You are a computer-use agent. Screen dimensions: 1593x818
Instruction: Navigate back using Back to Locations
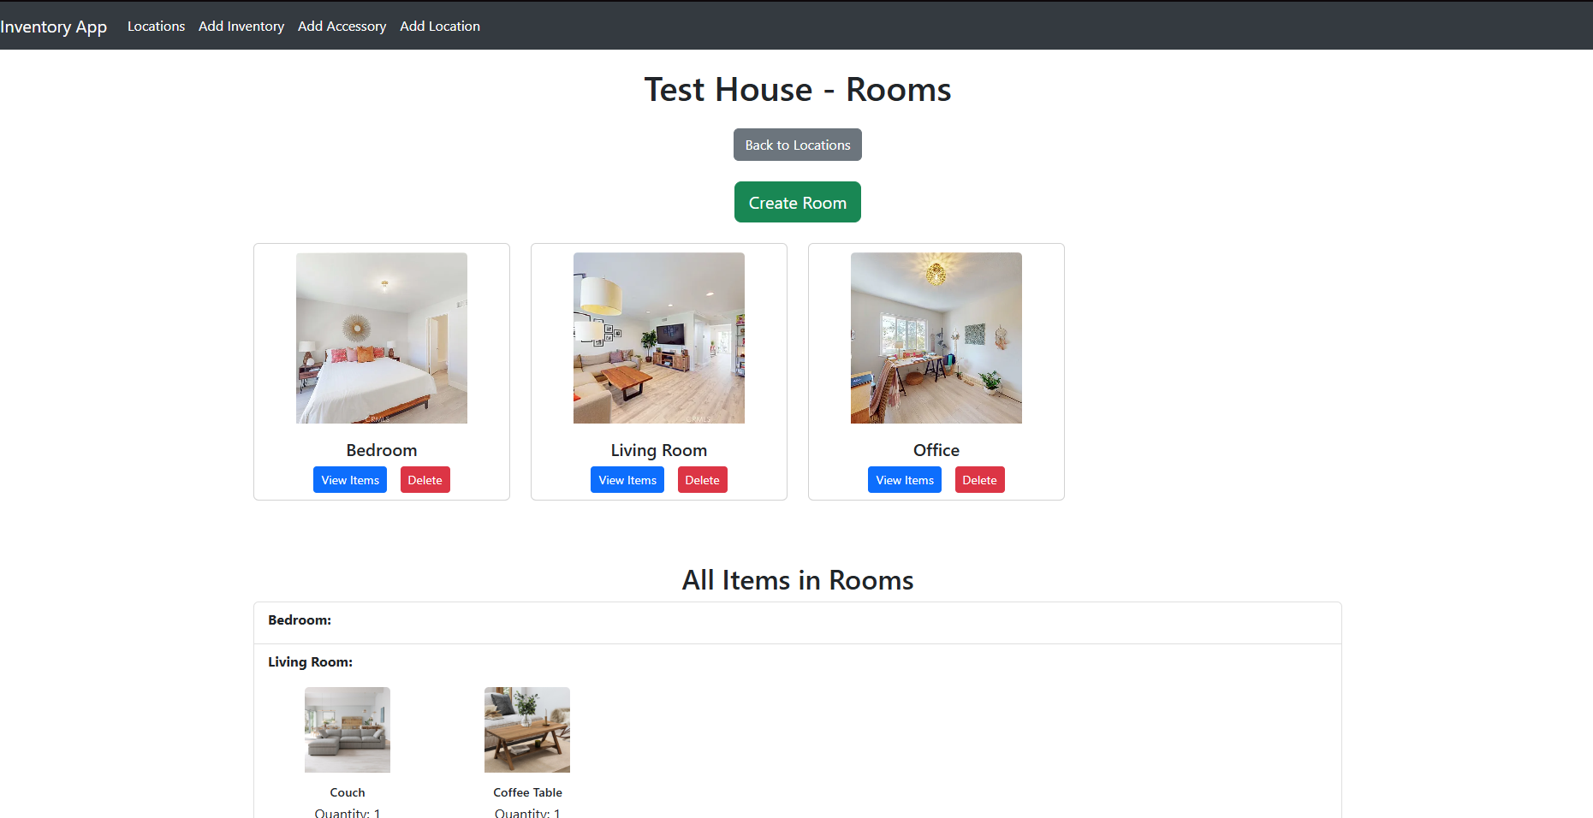797,145
